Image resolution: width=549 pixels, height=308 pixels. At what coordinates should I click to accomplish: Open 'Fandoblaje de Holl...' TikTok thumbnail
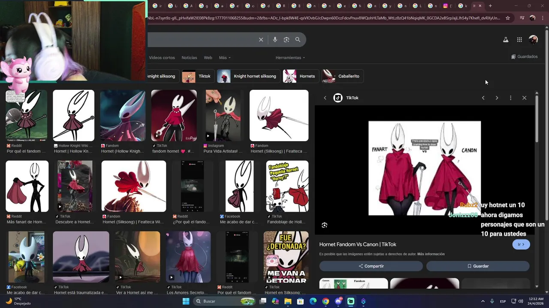287,186
